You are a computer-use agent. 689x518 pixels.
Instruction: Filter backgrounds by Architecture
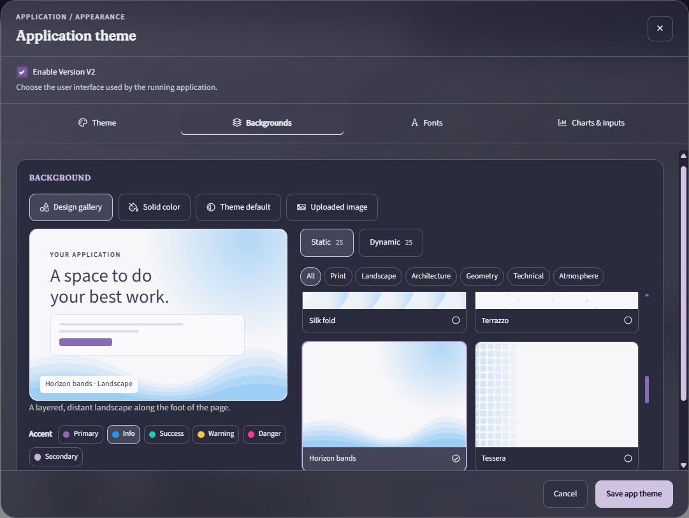(x=431, y=277)
